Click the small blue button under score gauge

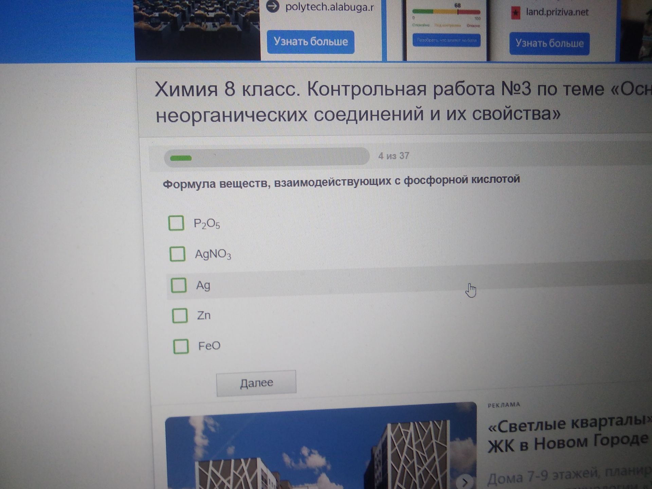446,40
